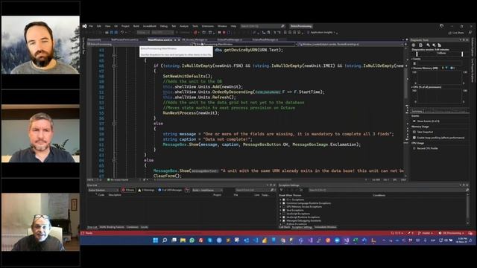The image size is (477, 268).
Task: Open the Entire Solution scope dropdown
Action: click(x=104, y=190)
